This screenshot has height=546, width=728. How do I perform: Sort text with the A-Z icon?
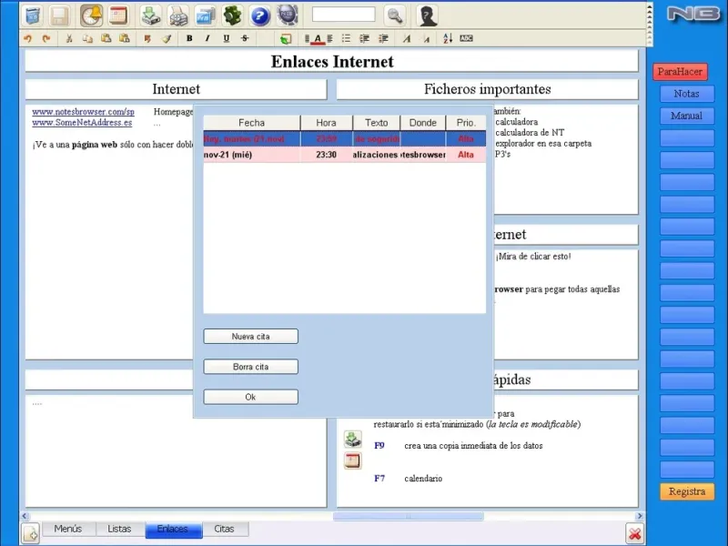[448, 38]
